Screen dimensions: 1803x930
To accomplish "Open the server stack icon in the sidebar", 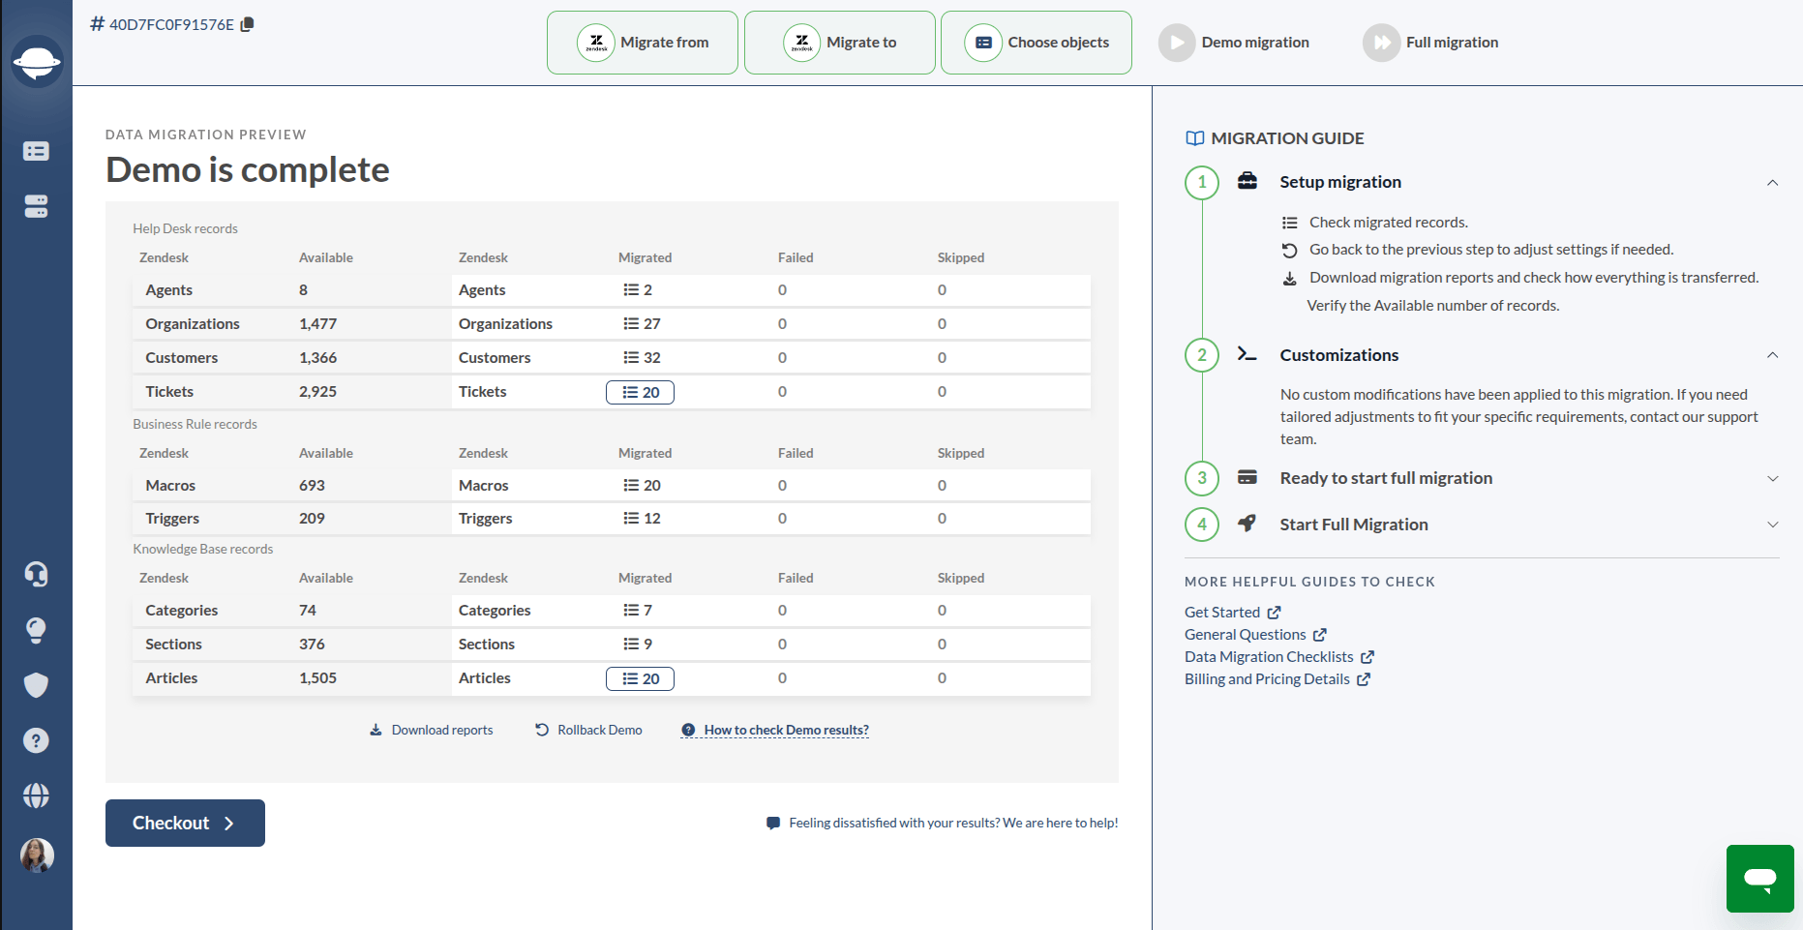I will 36,206.
